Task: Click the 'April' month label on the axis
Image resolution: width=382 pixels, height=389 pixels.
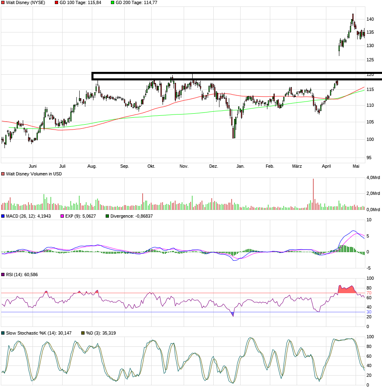Action: click(326, 166)
